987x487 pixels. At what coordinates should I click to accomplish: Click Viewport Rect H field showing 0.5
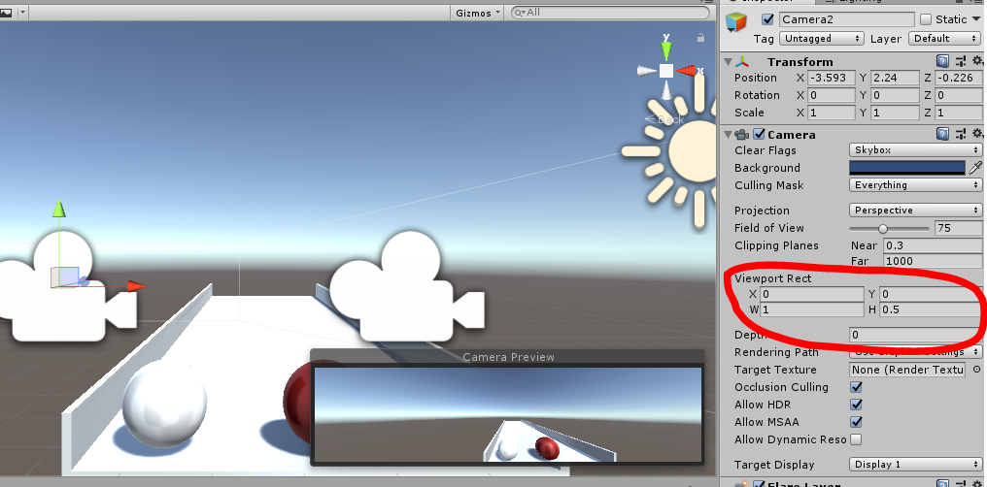[x=931, y=309]
